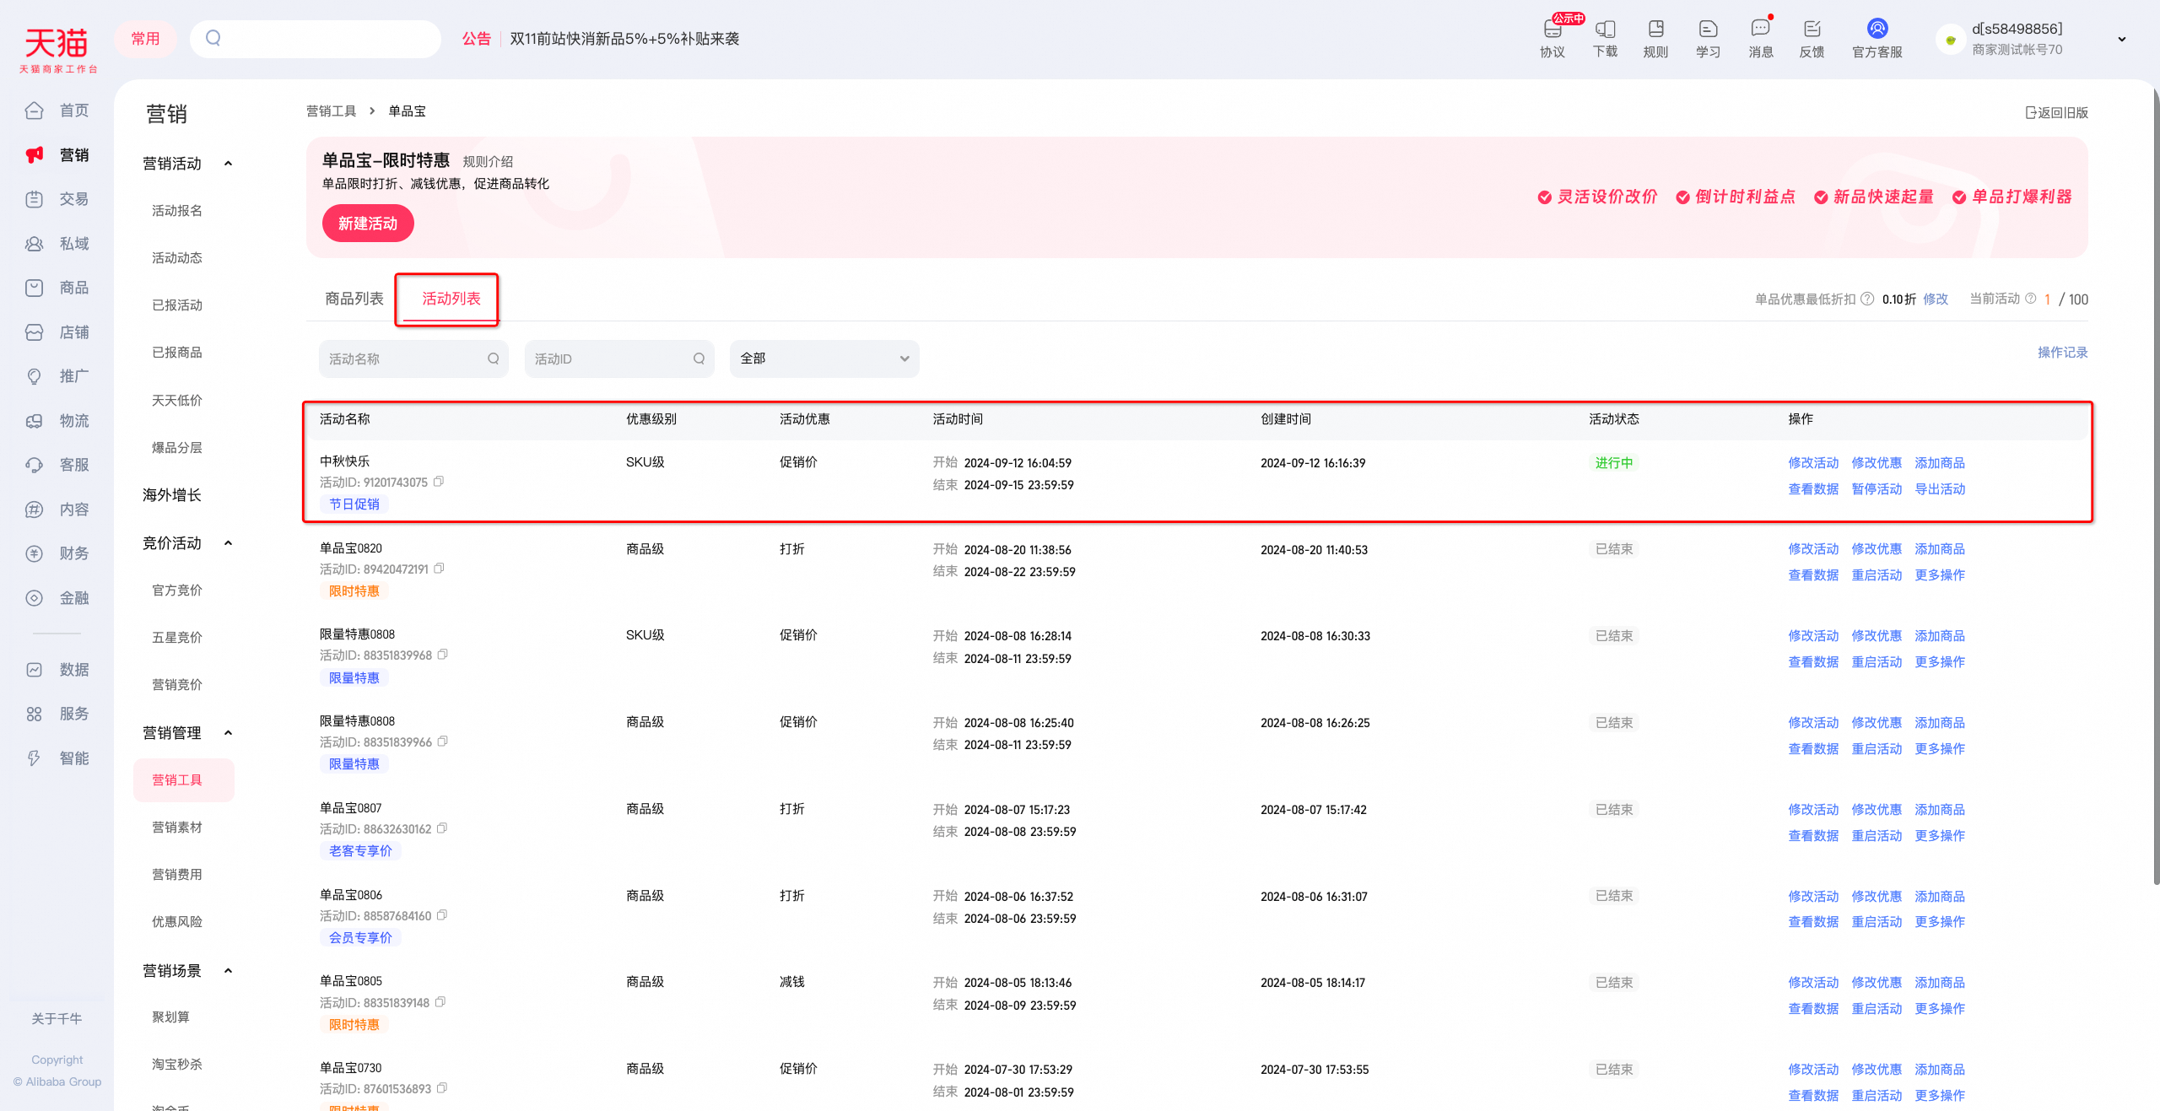Image resolution: width=2160 pixels, height=1111 pixels.
Task: Click 修改 next to 0.10折
Action: pyautogui.click(x=1936, y=299)
